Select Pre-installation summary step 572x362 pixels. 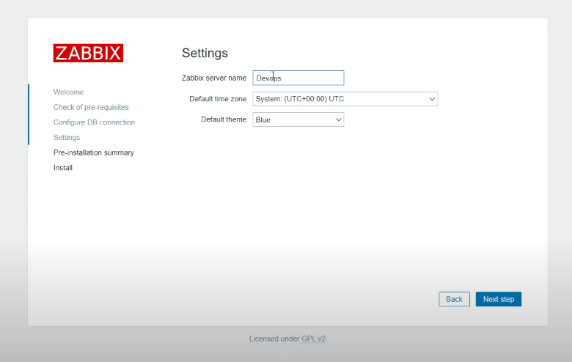click(x=94, y=152)
